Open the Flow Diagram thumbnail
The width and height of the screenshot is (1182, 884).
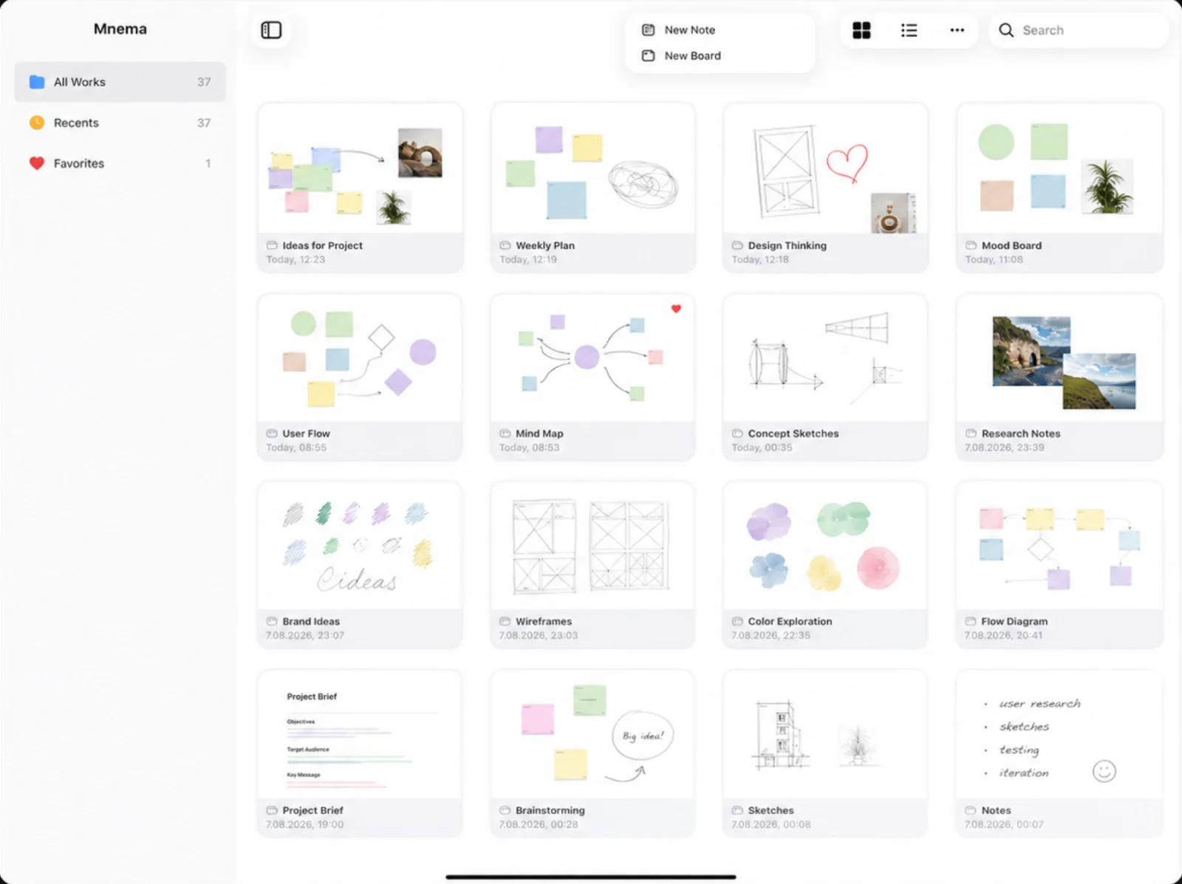1059,546
